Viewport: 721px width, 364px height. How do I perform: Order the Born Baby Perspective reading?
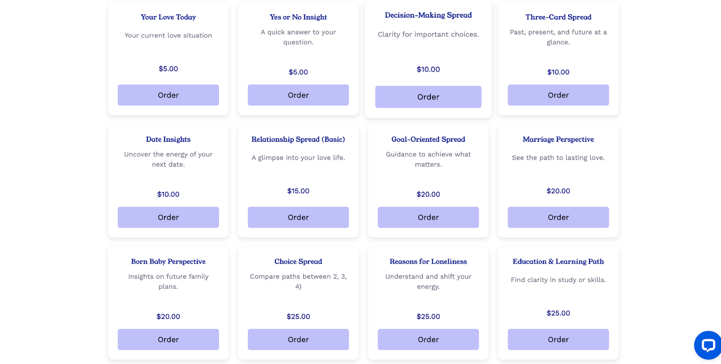[x=168, y=339]
